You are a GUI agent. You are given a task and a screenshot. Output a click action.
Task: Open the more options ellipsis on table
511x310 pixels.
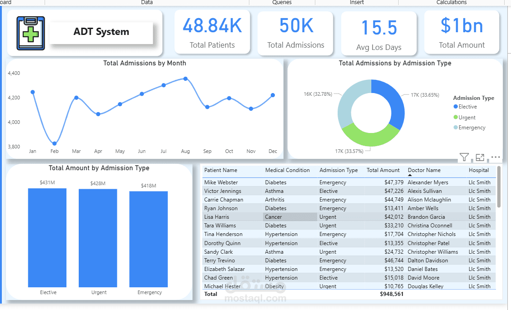(x=496, y=157)
